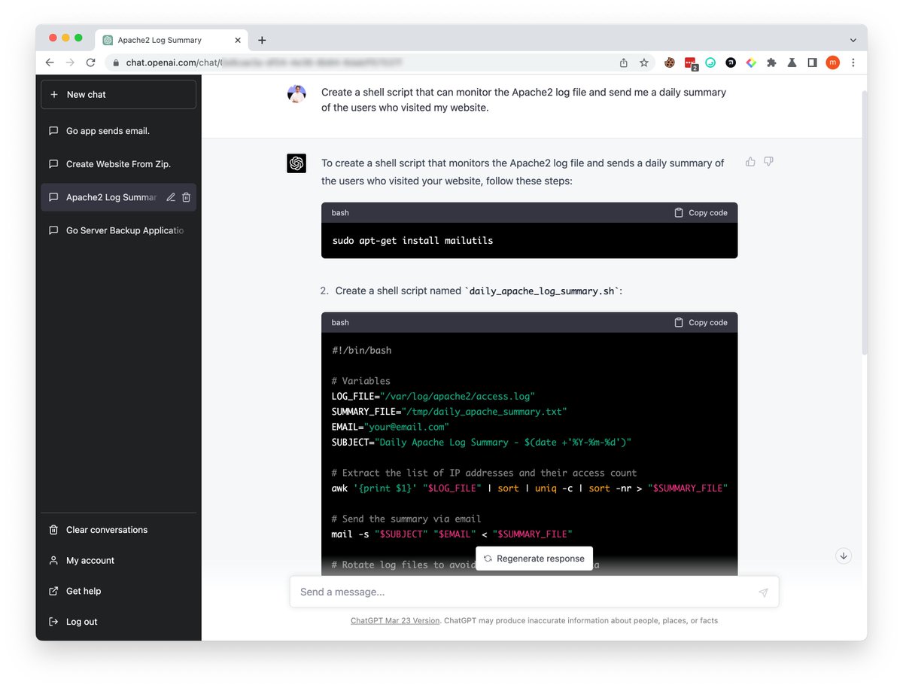Open Get help link
Viewport: 903px width, 688px height.
pos(118,592)
